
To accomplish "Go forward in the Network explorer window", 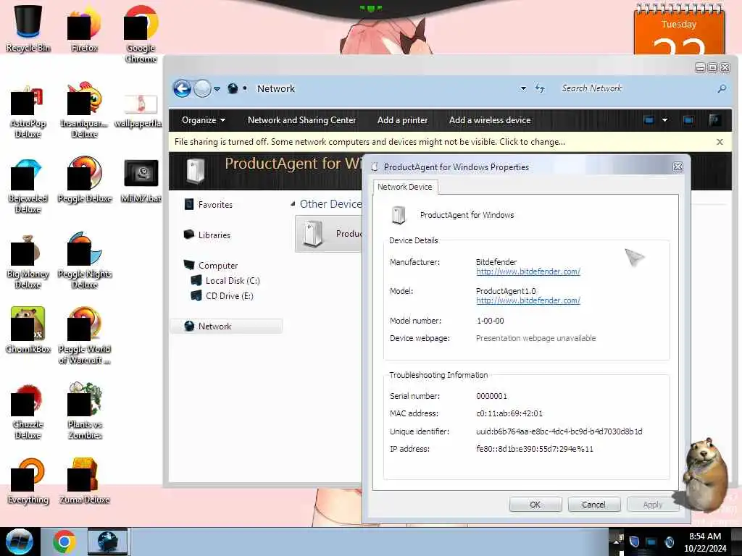I will (x=203, y=88).
